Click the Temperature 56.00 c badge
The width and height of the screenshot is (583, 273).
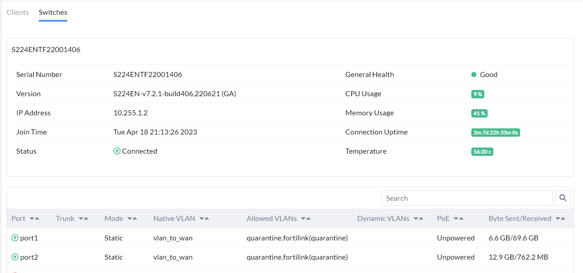482,152
